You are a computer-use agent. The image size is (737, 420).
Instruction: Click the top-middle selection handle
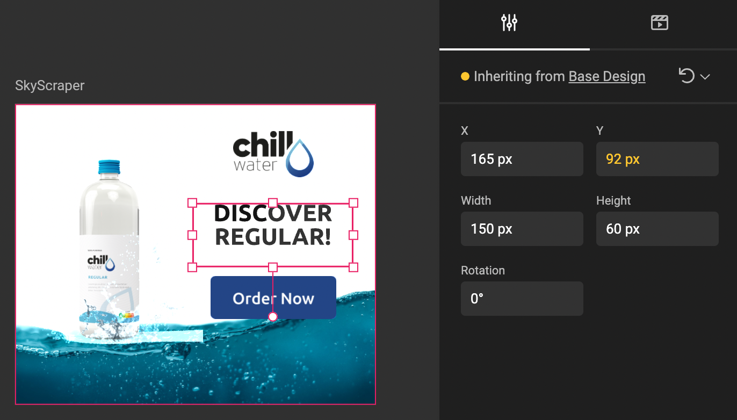tap(273, 202)
